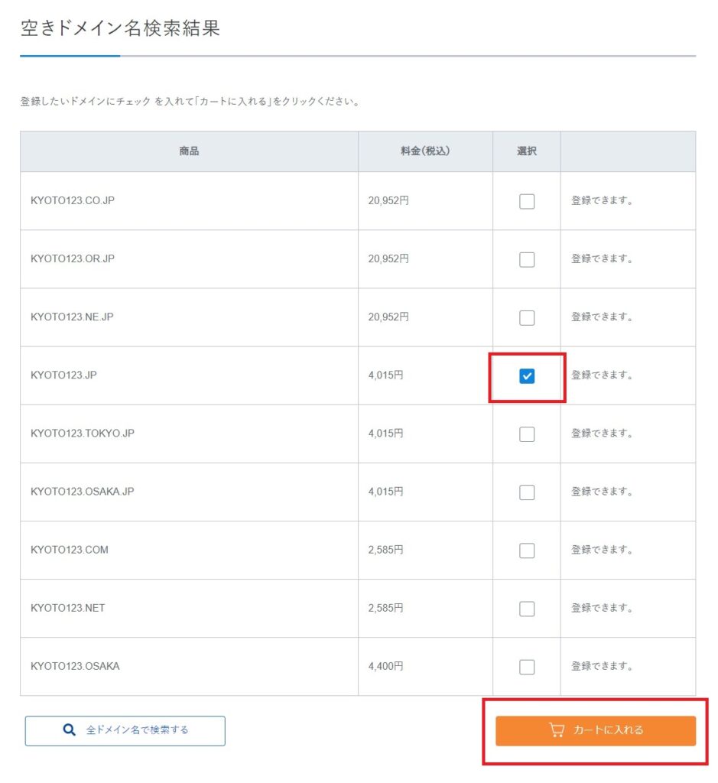Uncheck the KYOTO123.JP selection checkbox
The height and width of the screenshot is (783, 718).
pyautogui.click(x=526, y=375)
